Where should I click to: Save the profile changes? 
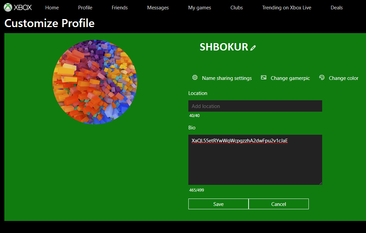point(218,204)
